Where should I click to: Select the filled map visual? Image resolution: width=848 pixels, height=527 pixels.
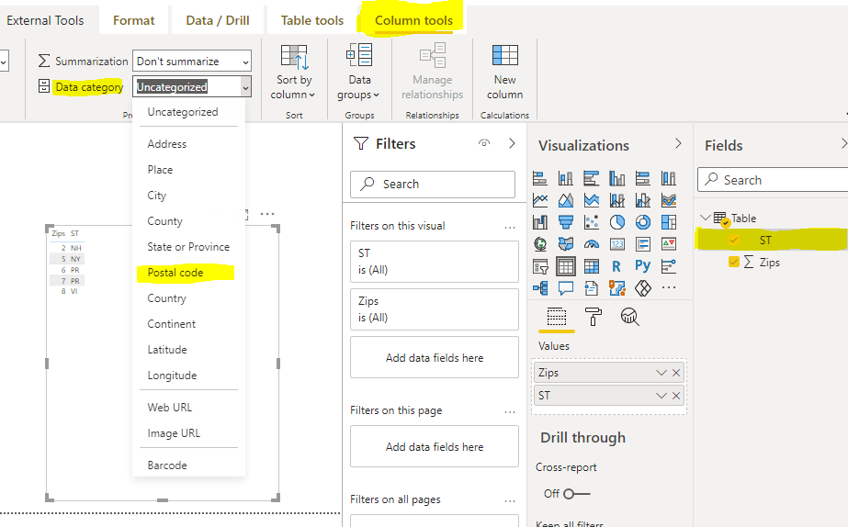coord(566,244)
